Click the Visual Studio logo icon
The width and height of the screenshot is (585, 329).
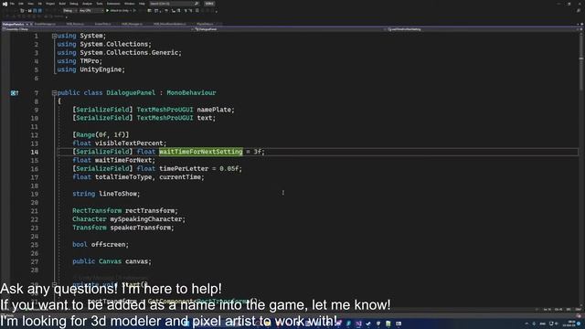click(x=5, y=4)
